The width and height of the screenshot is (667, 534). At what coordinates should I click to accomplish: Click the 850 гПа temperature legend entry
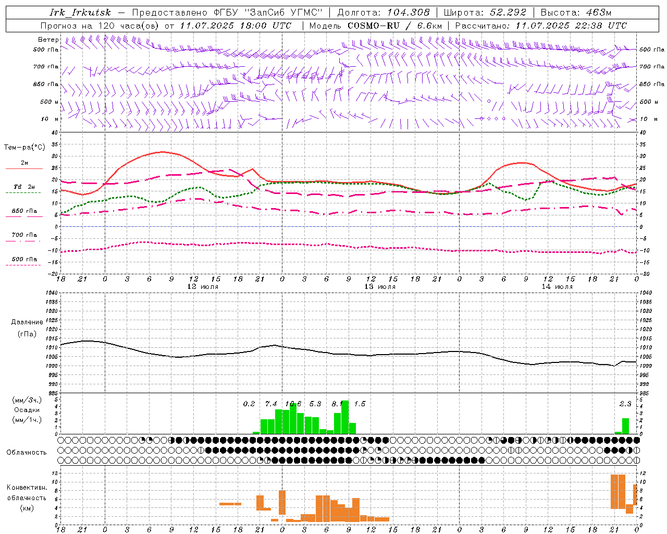(x=24, y=212)
